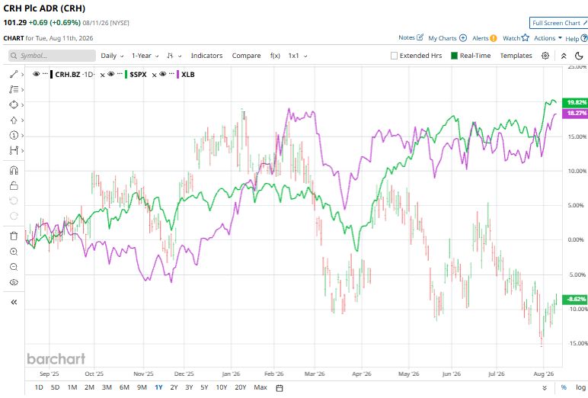Viewport: 588px width, 398px height.
Task: Select the Max time range
Action: [x=260, y=387]
